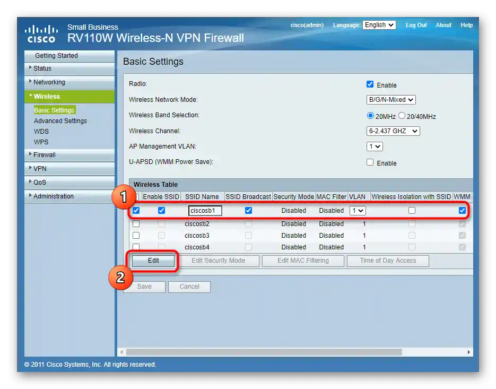Expand the VPN section

69,168
